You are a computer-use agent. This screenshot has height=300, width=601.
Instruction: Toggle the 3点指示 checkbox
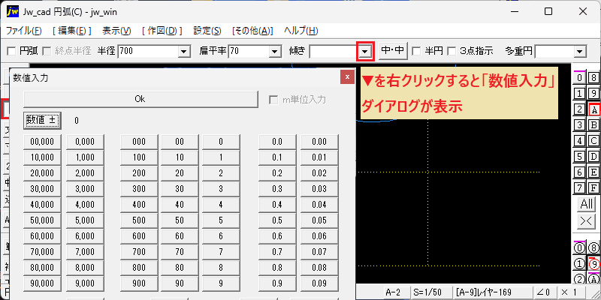click(x=452, y=51)
